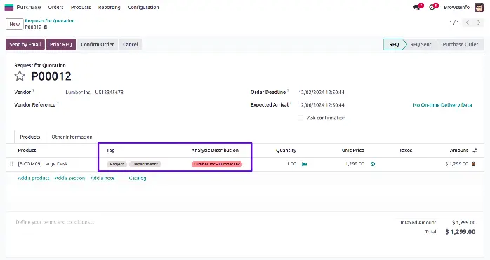Click the quantity value 1.00
This screenshot has height=260, width=490.
pos(291,164)
